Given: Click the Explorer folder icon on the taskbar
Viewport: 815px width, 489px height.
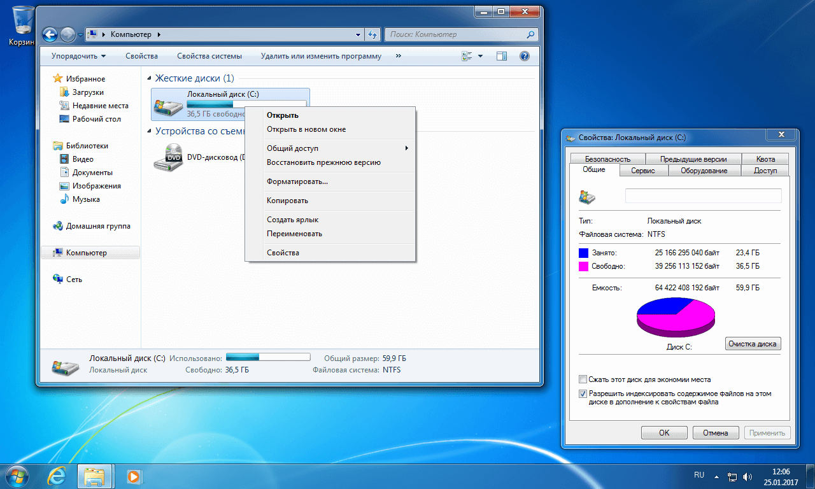Looking at the screenshot, I should click(x=95, y=476).
